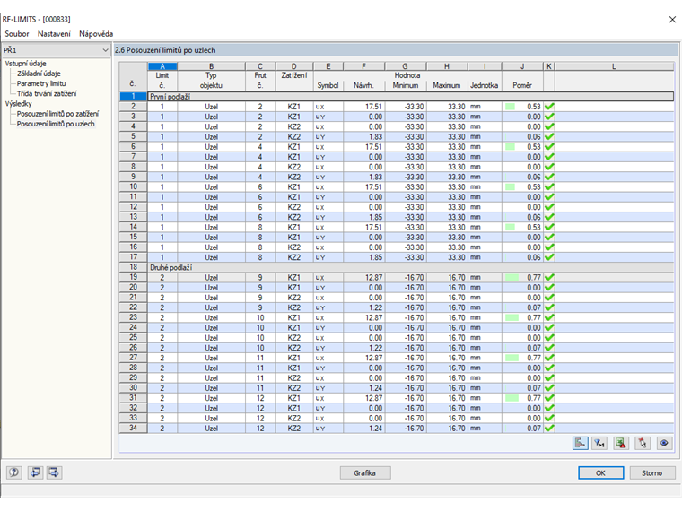Viewport: 682px width, 511px height.
Task: Select Třída trvání zatížení in the navigator
Action: [x=47, y=93]
